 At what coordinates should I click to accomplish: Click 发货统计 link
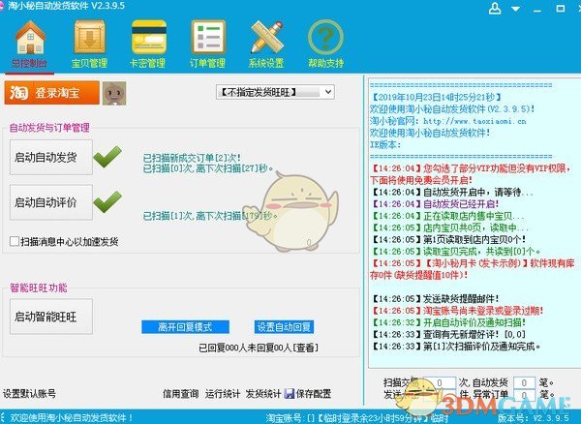tap(263, 394)
